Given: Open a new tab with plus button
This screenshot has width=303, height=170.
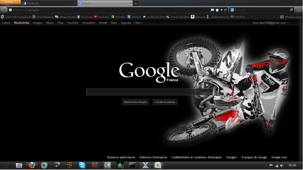Looking at the screenshot, I should pyautogui.click(x=136, y=3).
